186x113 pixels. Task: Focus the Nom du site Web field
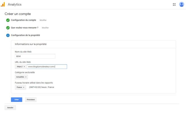(35, 56)
